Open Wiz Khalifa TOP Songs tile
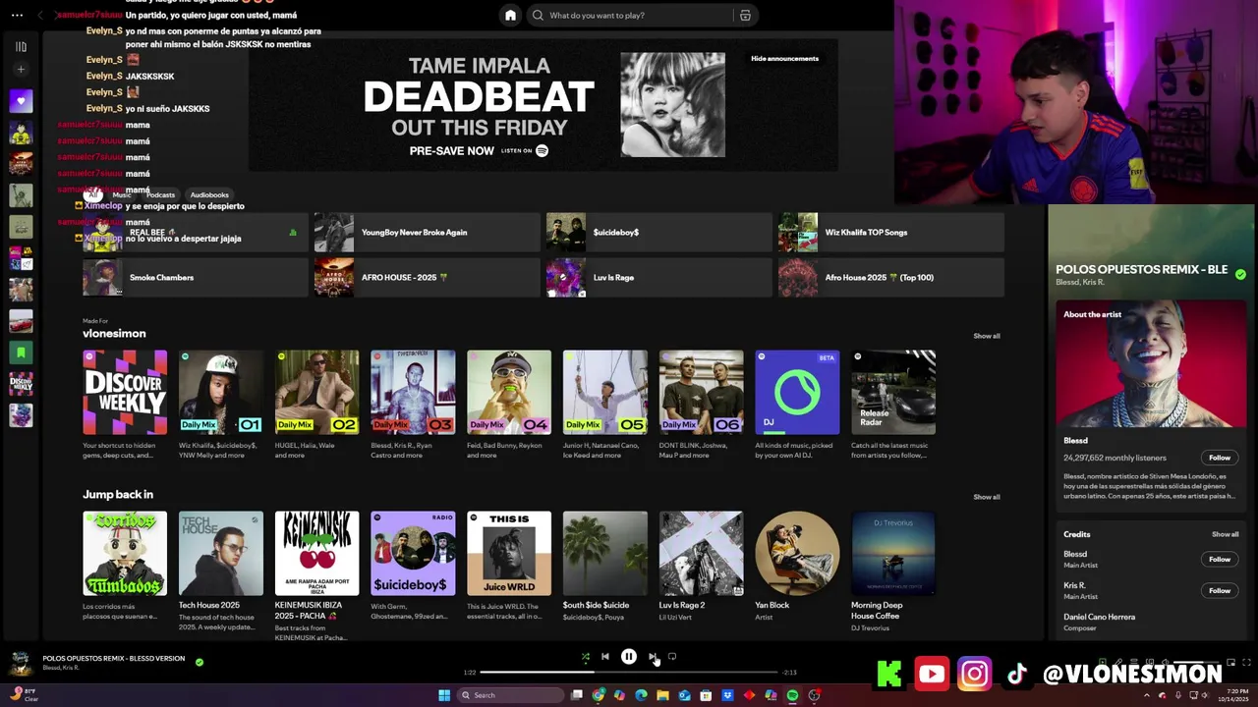 click(890, 233)
